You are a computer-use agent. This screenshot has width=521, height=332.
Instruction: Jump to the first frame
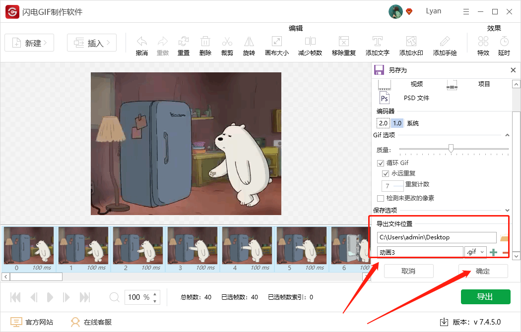(15, 297)
